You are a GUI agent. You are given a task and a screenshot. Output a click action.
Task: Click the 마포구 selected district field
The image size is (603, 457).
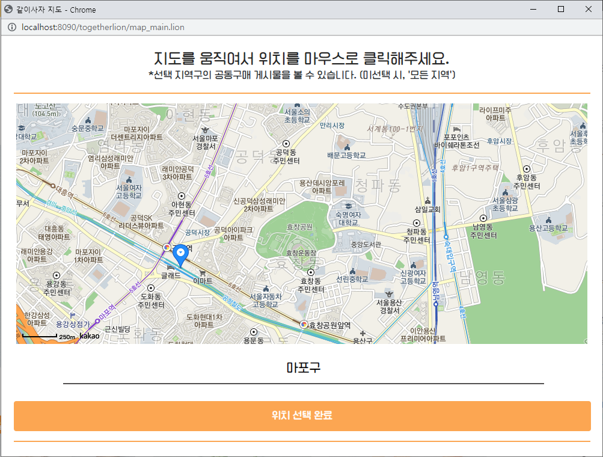(x=303, y=368)
